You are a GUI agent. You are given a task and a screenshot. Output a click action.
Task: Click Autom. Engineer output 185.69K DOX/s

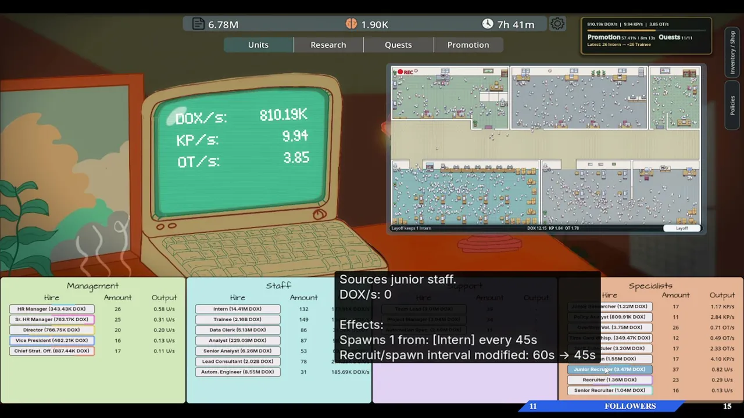pyautogui.click(x=350, y=372)
